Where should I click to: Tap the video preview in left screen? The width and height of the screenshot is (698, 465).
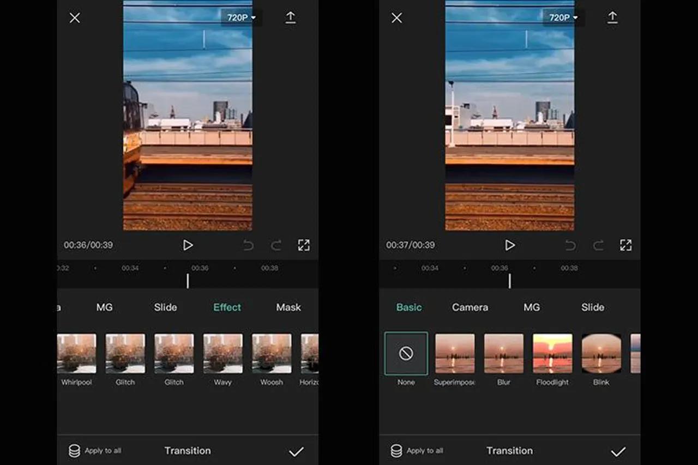188,115
